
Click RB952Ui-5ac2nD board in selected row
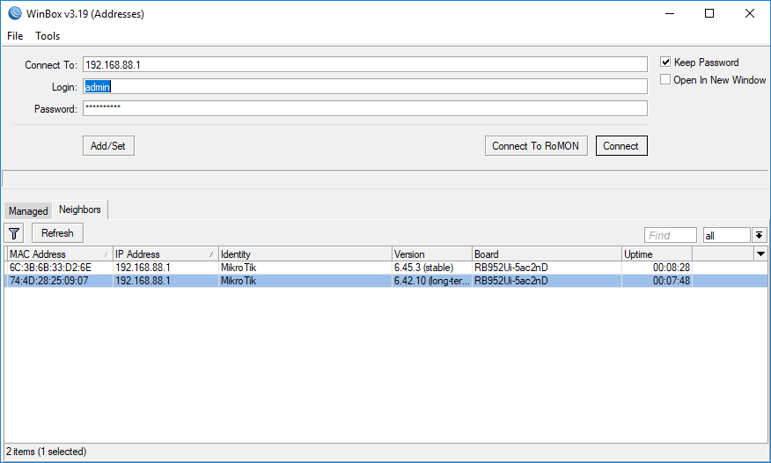coord(510,281)
